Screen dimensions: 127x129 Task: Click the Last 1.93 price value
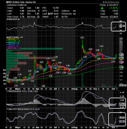(116, 14)
